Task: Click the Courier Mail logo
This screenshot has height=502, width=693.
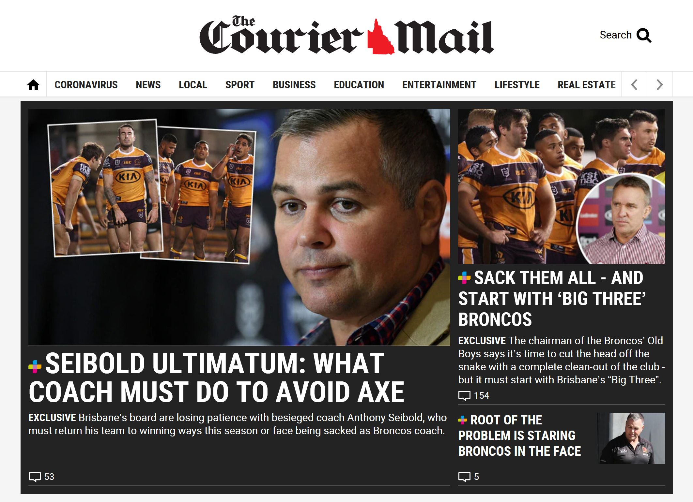Action: coord(346,35)
